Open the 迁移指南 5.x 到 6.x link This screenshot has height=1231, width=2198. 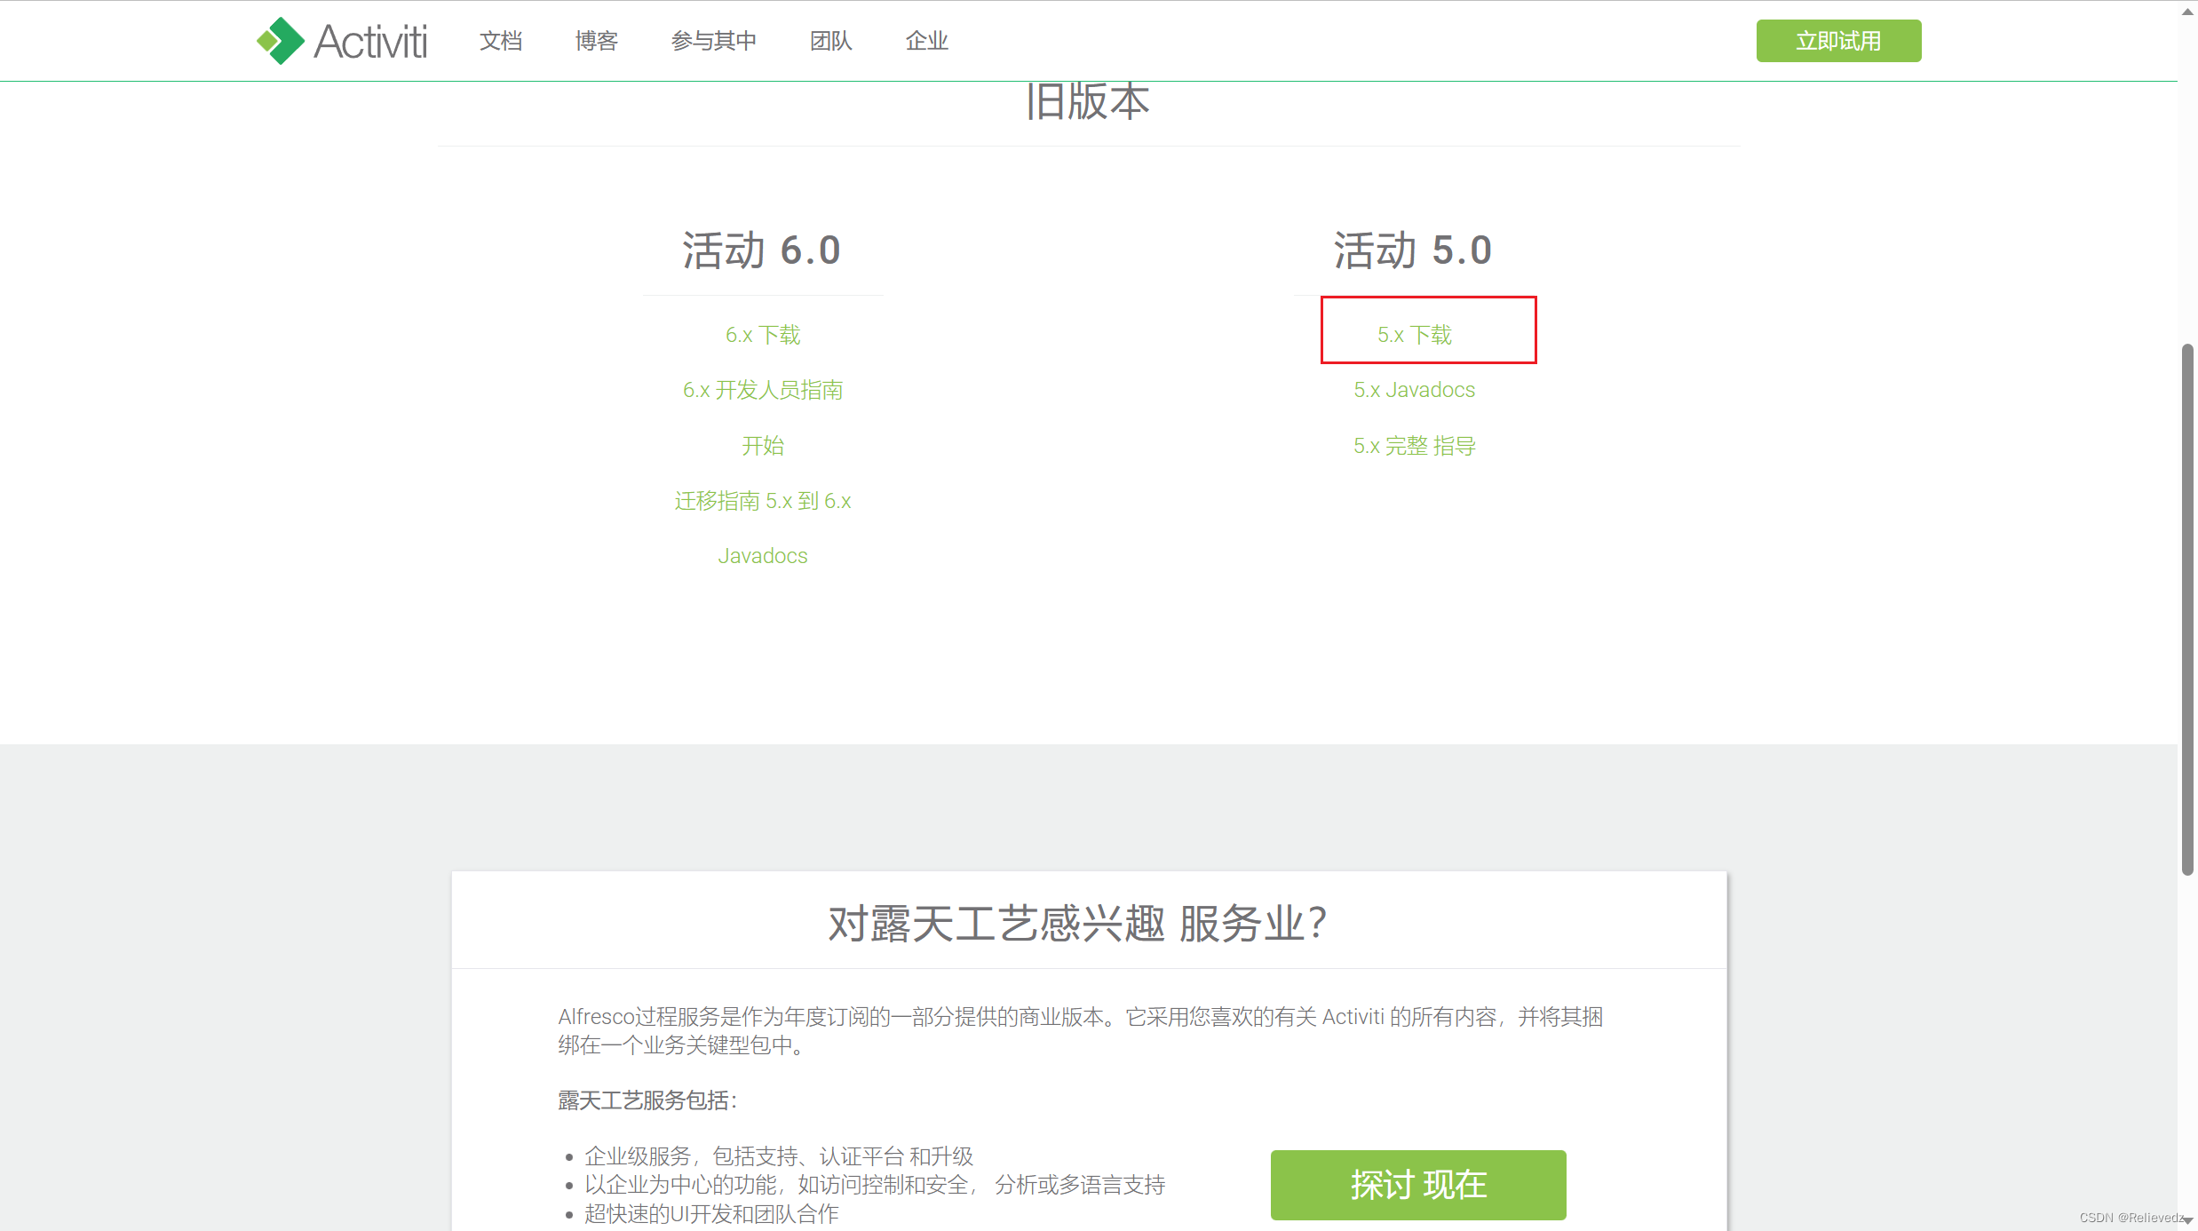point(763,501)
